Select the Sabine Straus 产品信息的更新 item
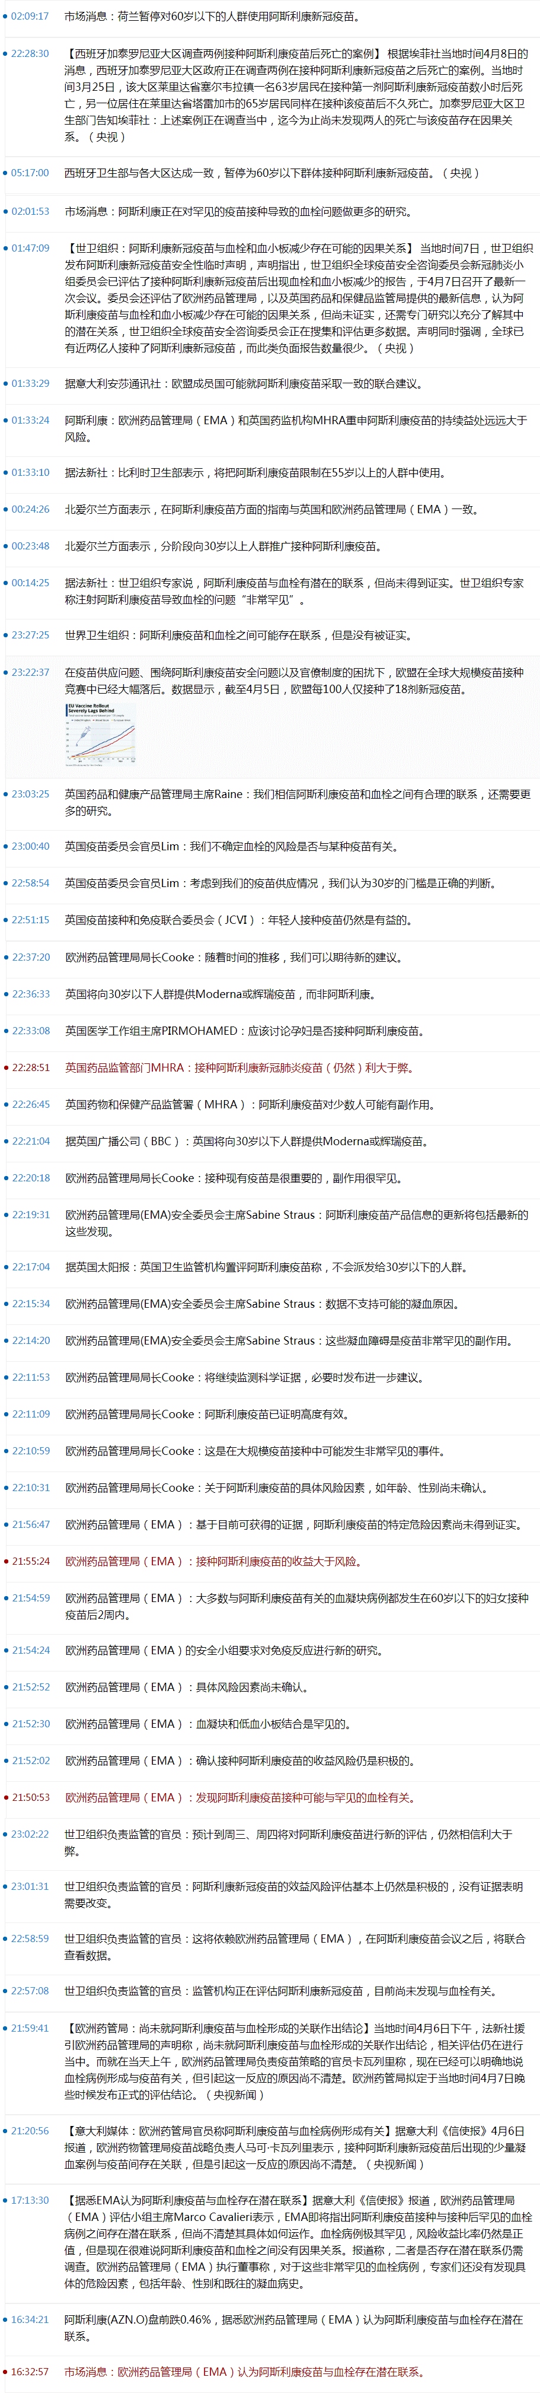This screenshot has height=2393, width=540. coord(297,1223)
